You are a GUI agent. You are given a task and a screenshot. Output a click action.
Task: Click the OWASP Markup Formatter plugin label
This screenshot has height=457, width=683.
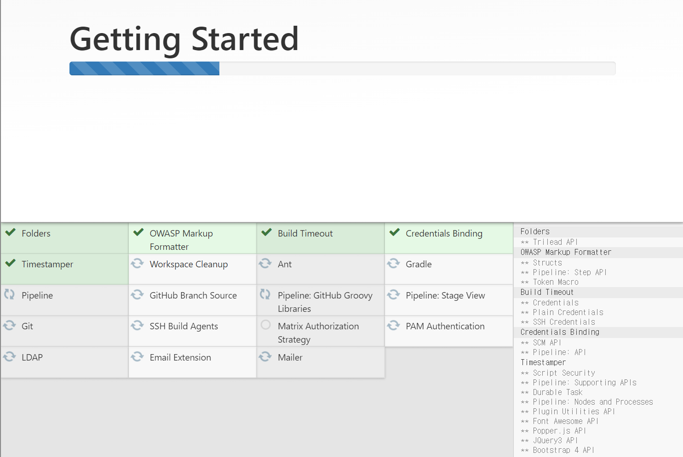point(181,240)
